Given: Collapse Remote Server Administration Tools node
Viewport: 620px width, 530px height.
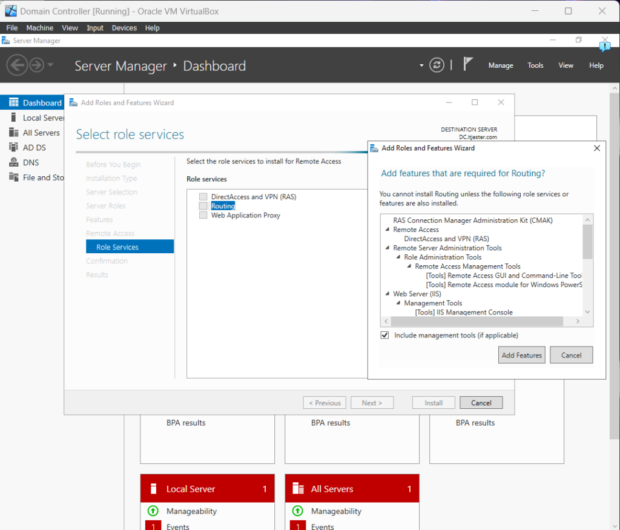Looking at the screenshot, I should tap(387, 248).
